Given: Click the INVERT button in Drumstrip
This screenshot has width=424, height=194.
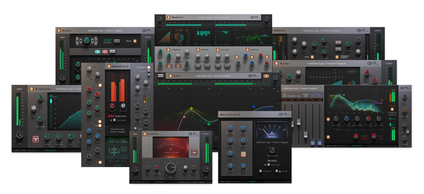Looking at the screenshot, I should [x=338, y=43].
